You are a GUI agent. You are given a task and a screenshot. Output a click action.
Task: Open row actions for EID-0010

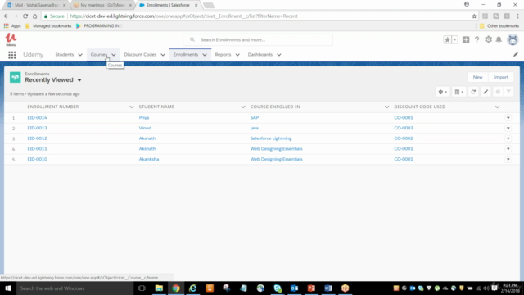tap(508, 159)
